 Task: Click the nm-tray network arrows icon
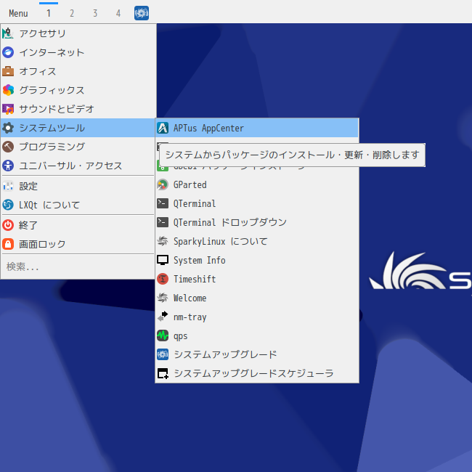tap(163, 317)
